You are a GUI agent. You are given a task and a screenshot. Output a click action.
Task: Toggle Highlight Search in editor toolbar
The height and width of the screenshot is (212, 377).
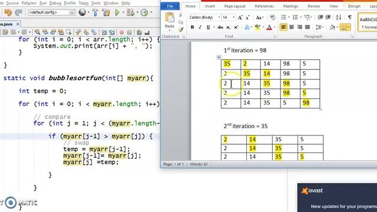pos(61,32)
